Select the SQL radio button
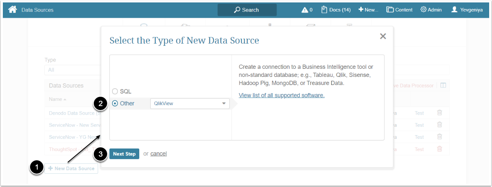Screen dimensions: 492x187 click(115, 91)
